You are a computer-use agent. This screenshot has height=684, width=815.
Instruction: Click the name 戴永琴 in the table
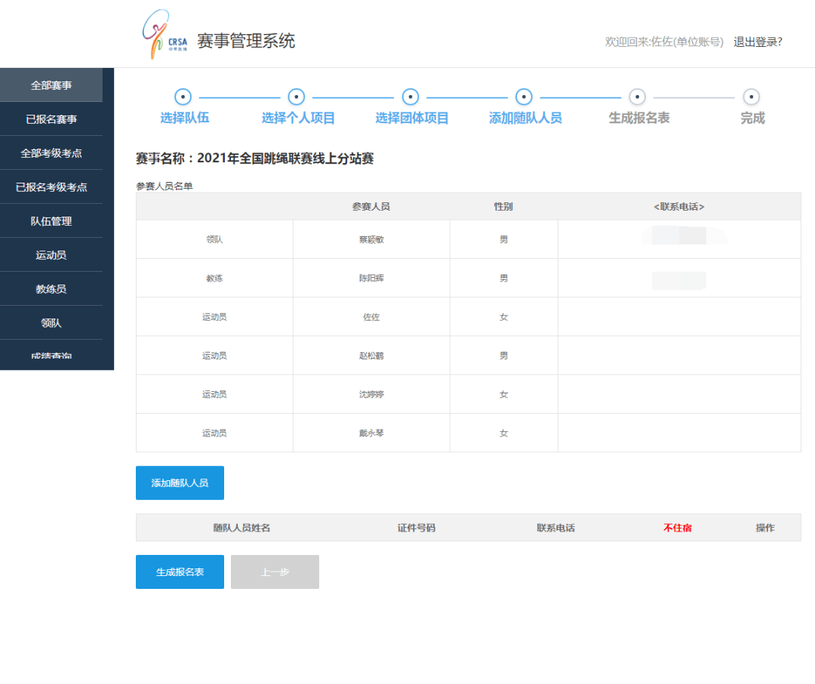pyautogui.click(x=371, y=433)
